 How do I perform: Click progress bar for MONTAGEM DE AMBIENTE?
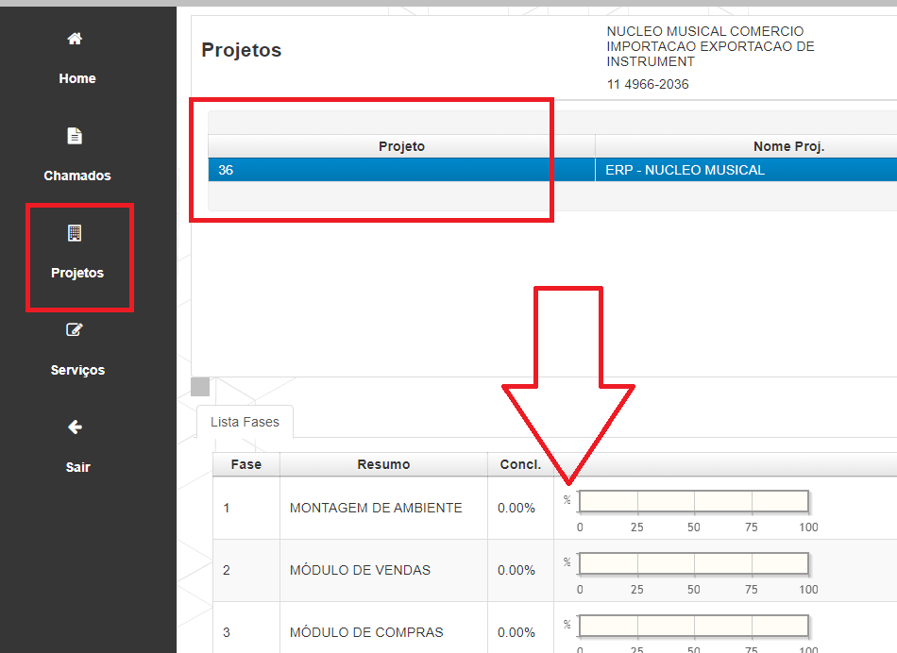(x=694, y=501)
